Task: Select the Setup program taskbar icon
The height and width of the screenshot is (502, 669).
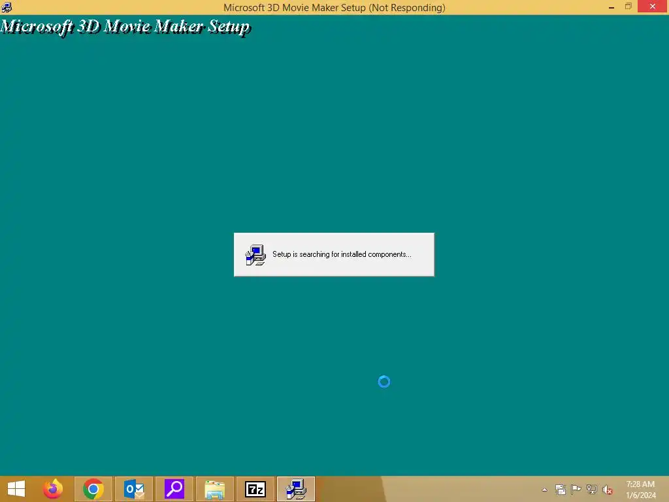Action: coord(296,489)
